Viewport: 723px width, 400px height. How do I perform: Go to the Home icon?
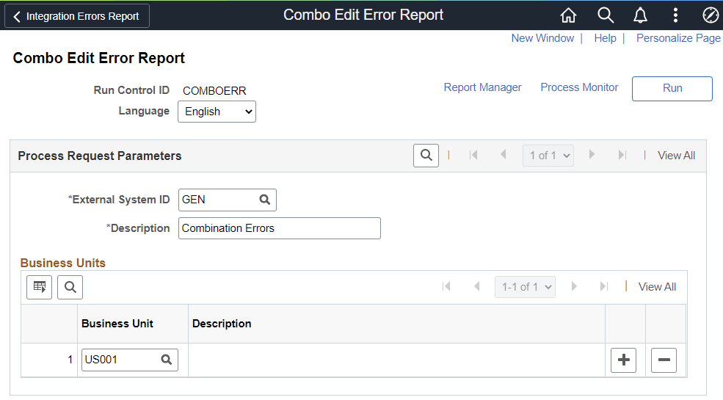(568, 15)
